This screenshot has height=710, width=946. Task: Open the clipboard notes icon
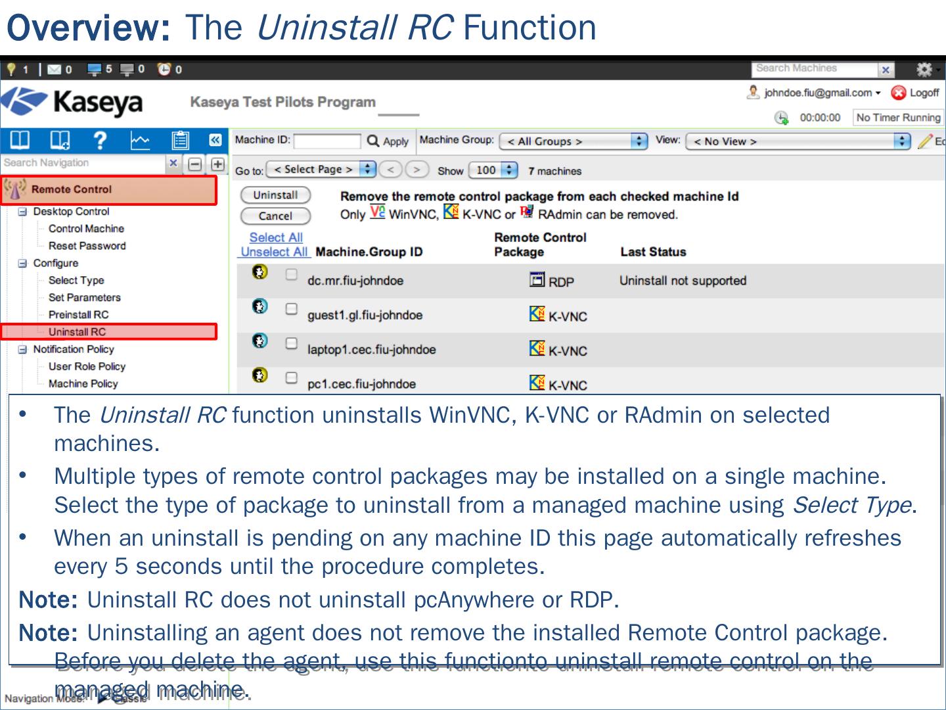[180, 140]
